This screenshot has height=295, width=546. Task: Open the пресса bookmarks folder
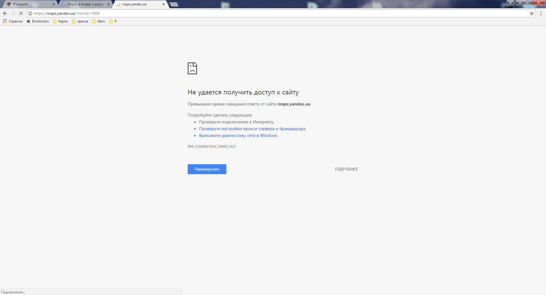coord(80,21)
